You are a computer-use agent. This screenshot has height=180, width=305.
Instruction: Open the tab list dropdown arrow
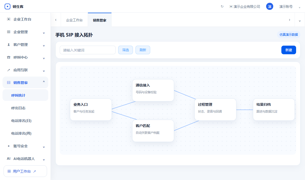(300, 20)
